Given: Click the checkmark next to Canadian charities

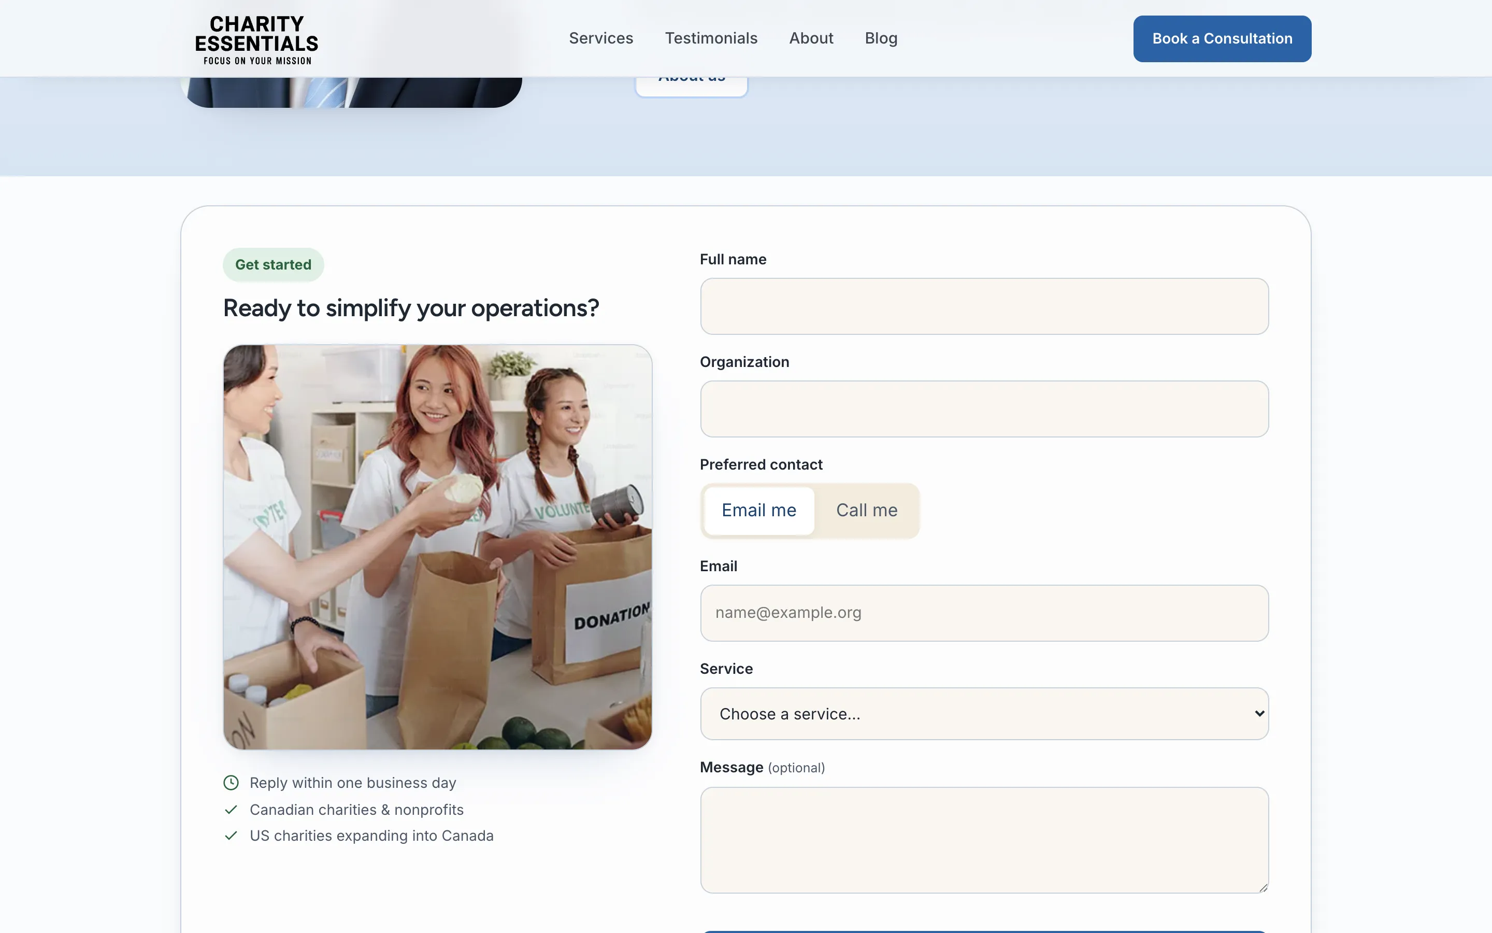Looking at the screenshot, I should point(231,810).
